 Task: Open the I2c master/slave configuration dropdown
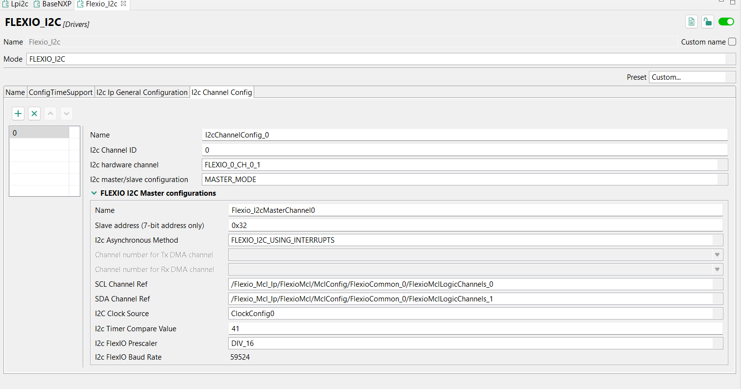(722, 180)
